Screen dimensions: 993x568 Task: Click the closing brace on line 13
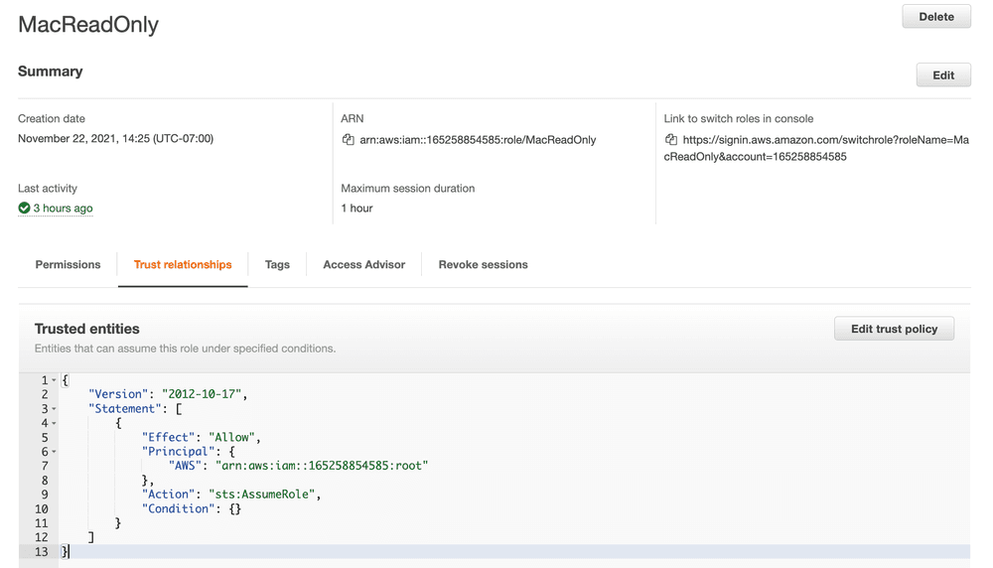pos(64,551)
